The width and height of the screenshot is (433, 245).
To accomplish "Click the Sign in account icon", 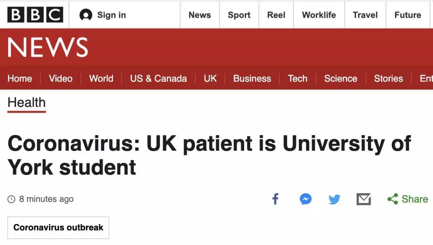I will pyautogui.click(x=86, y=15).
